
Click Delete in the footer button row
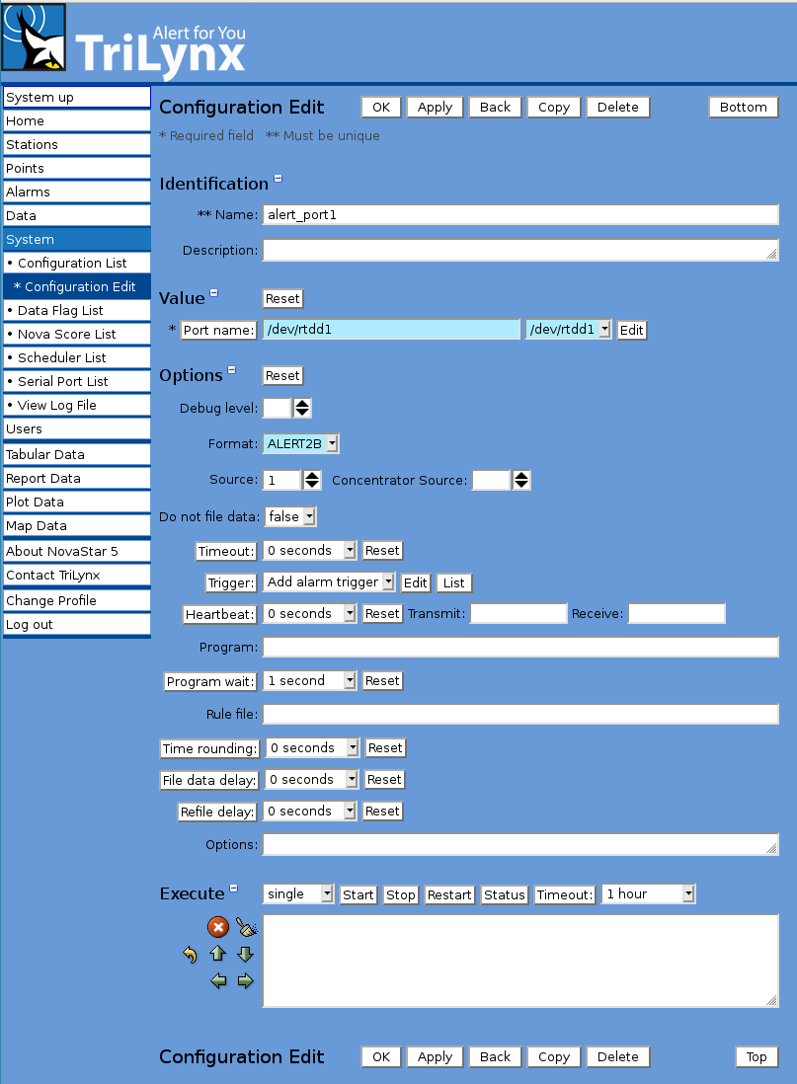(x=618, y=1057)
